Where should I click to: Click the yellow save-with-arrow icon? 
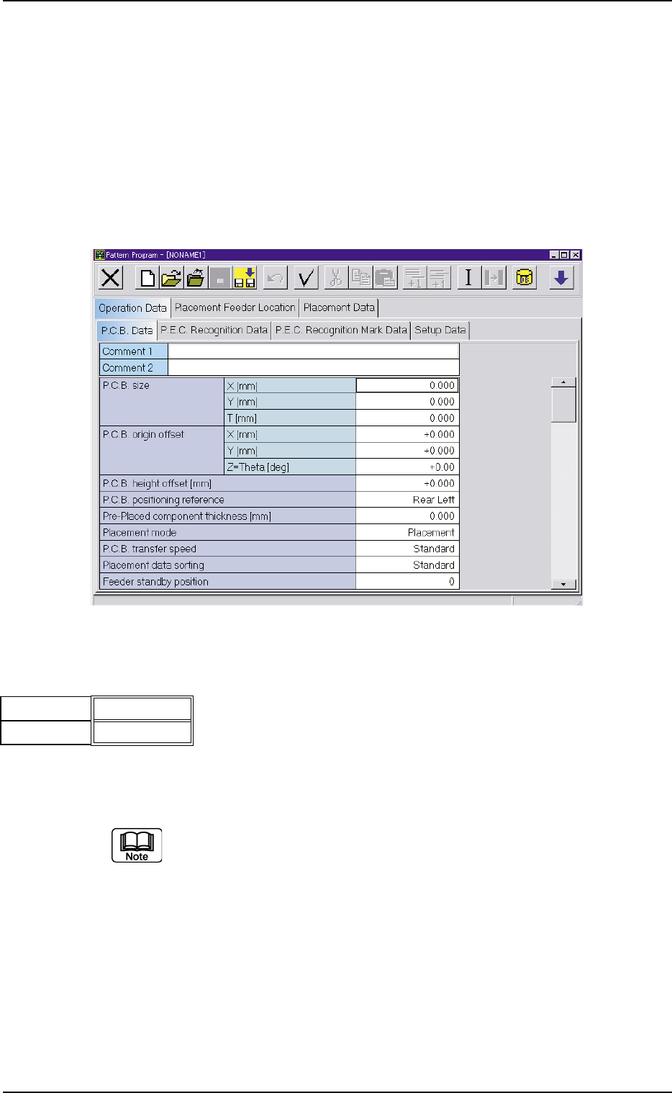click(245, 278)
